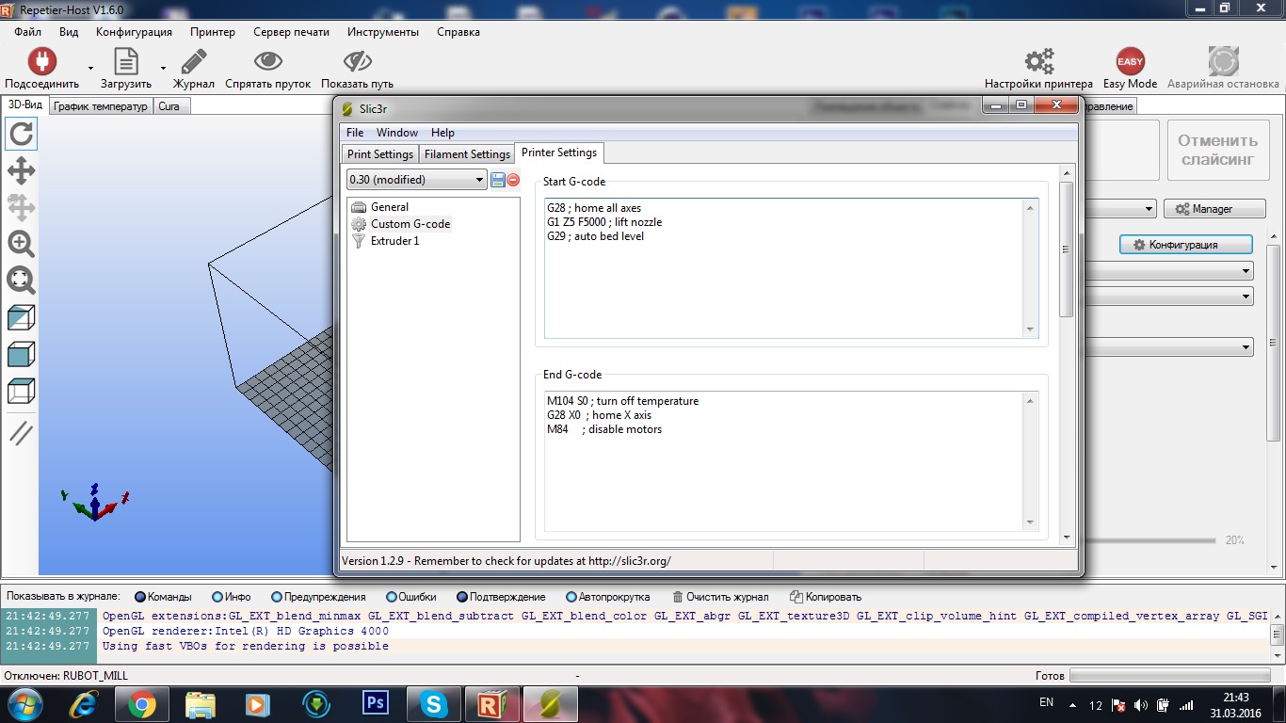
Task: Click inside the End G-code text box
Action: [791, 461]
